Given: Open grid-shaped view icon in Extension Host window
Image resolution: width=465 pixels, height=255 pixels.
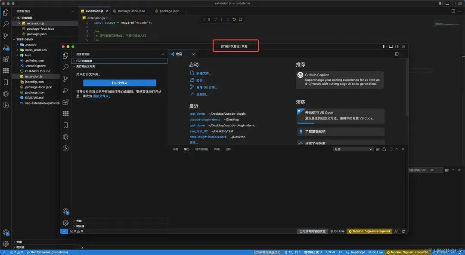Looking at the screenshot, I should [x=65, y=114].
